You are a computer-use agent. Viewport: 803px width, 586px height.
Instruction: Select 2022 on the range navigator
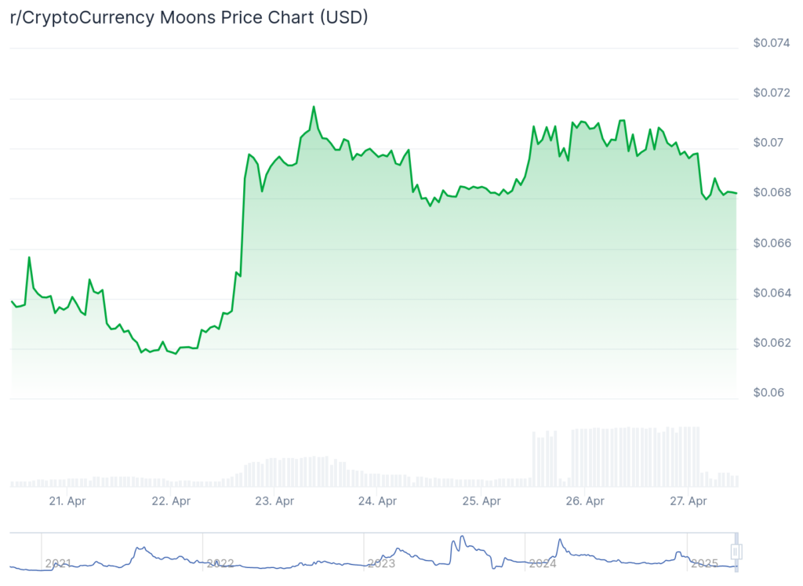(220, 563)
